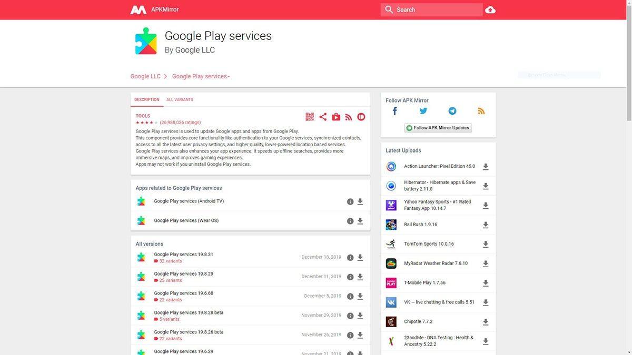Switch to the ALL VARIANTS tab
Image resolution: width=632 pixels, height=355 pixels.
point(180,99)
